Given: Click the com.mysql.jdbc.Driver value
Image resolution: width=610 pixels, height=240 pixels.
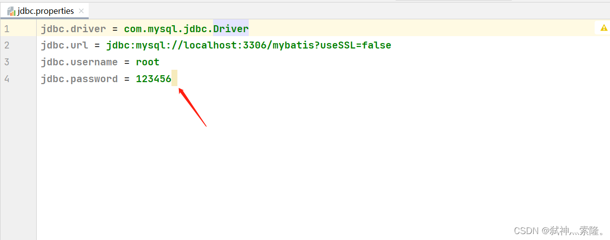Looking at the screenshot, I should coord(186,29).
